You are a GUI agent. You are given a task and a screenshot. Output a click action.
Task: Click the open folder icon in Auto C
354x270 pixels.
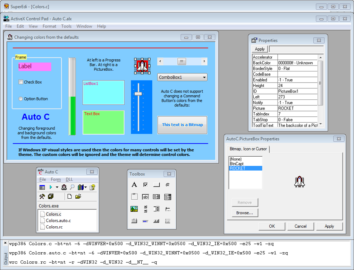coord(78,197)
